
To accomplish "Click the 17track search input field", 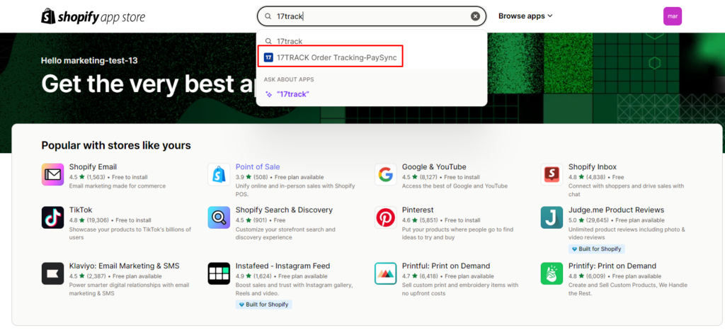I will [x=371, y=16].
